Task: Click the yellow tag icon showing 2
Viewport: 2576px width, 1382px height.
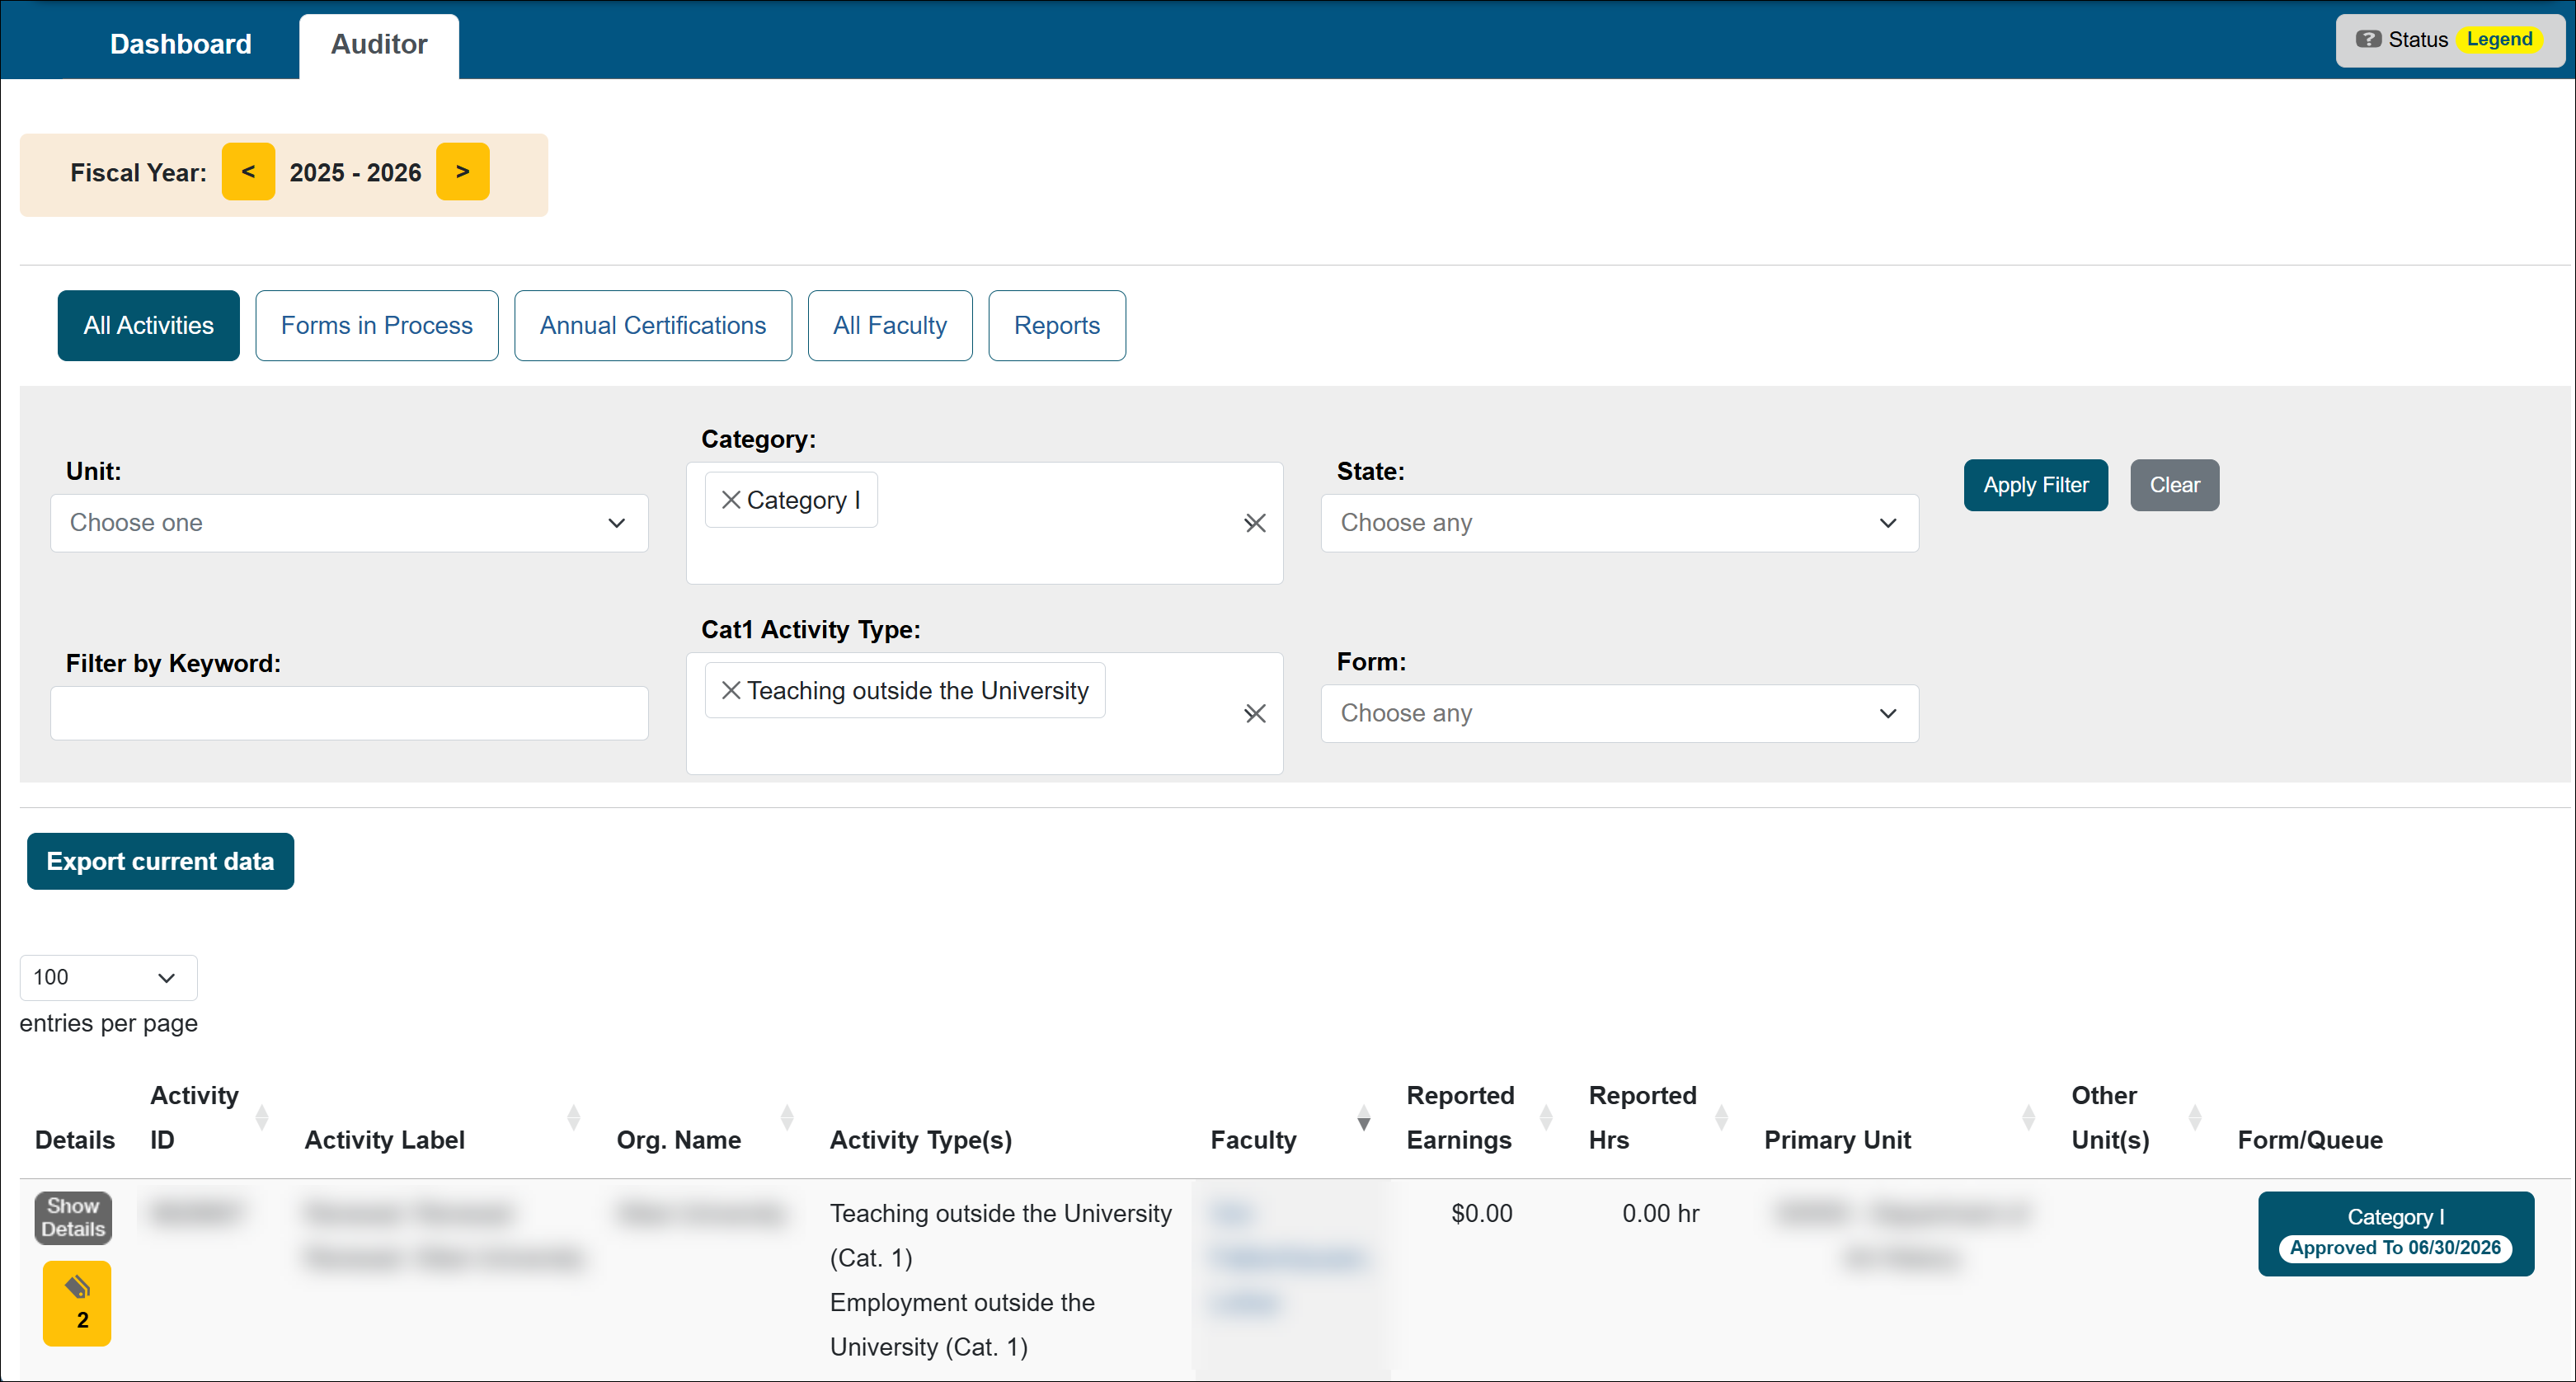Action: point(77,1302)
